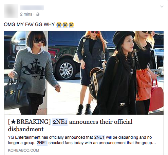Click highlighted 2NE1 after 'announced that'
The image size is (168, 155).
pyautogui.click(x=99, y=137)
